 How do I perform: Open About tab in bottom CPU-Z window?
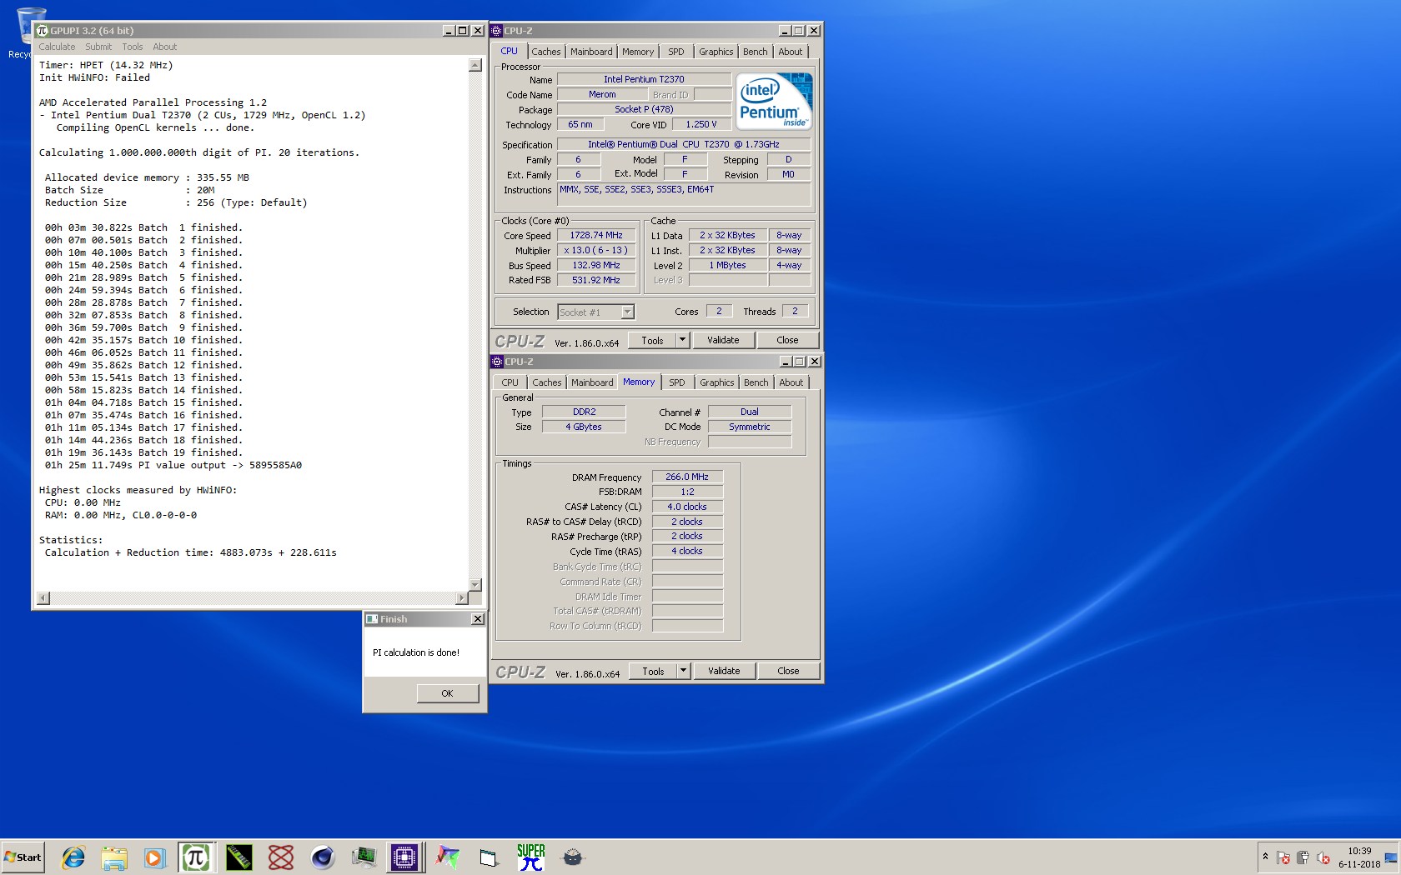click(x=791, y=382)
